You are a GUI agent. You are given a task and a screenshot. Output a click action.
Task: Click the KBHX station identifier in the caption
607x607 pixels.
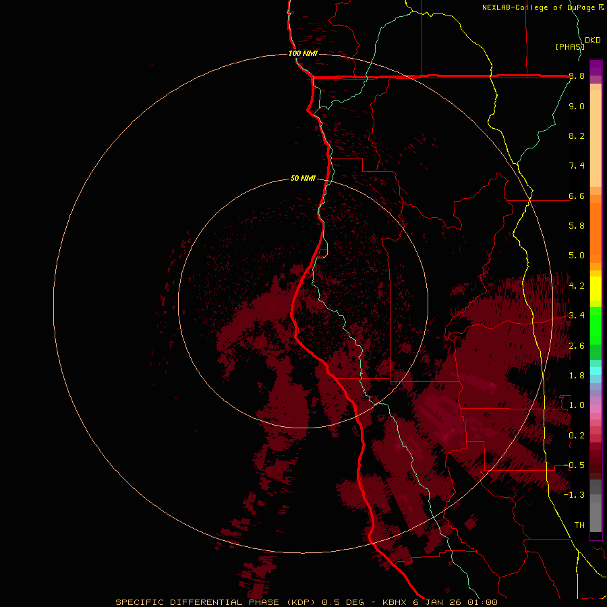395,602
